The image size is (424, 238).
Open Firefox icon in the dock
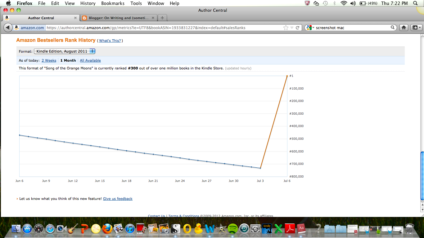[107, 229]
